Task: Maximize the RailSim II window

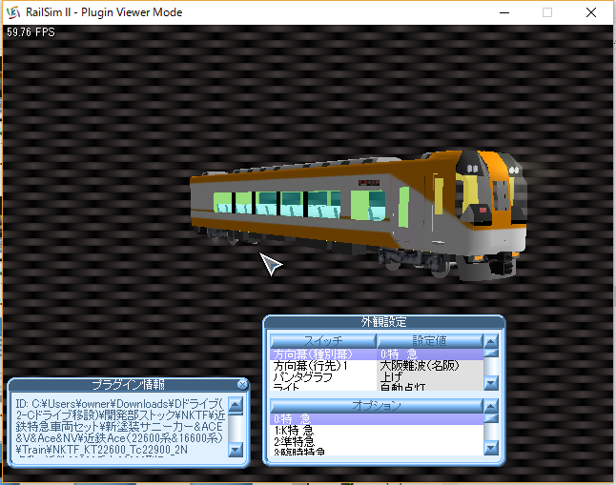Action: point(547,12)
